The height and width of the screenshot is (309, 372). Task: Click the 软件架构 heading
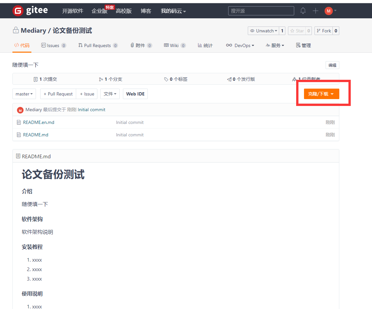pos(32,219)
